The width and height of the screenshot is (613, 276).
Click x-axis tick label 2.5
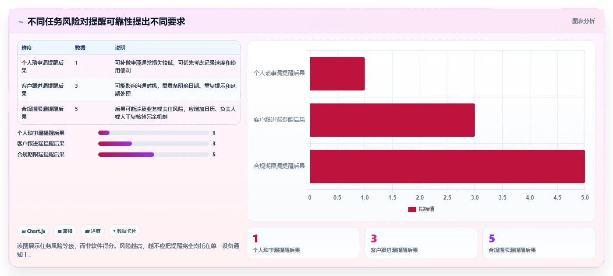pos(447,197)
